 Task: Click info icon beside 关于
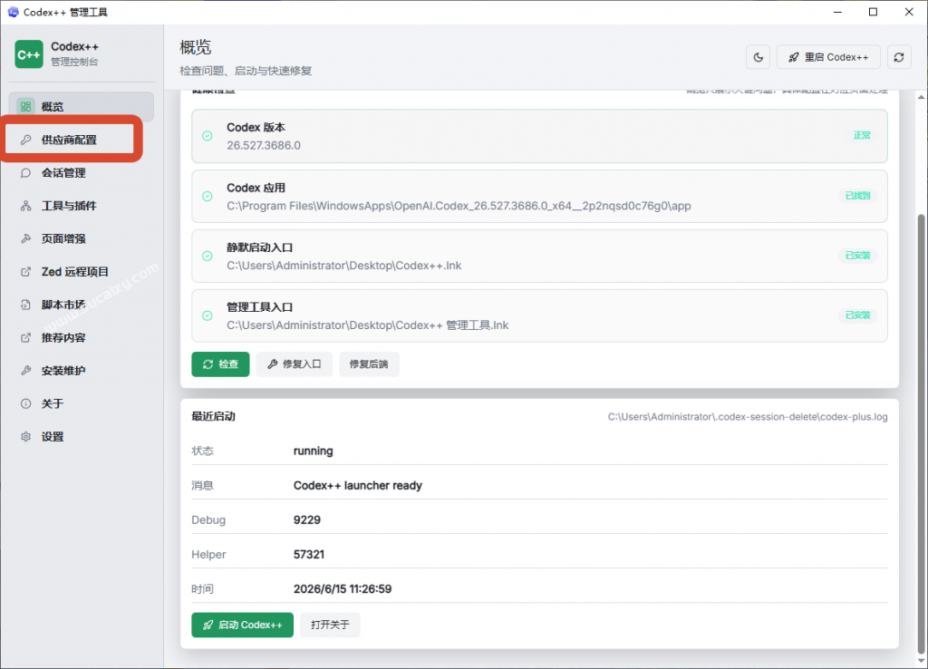click(25, 403)
